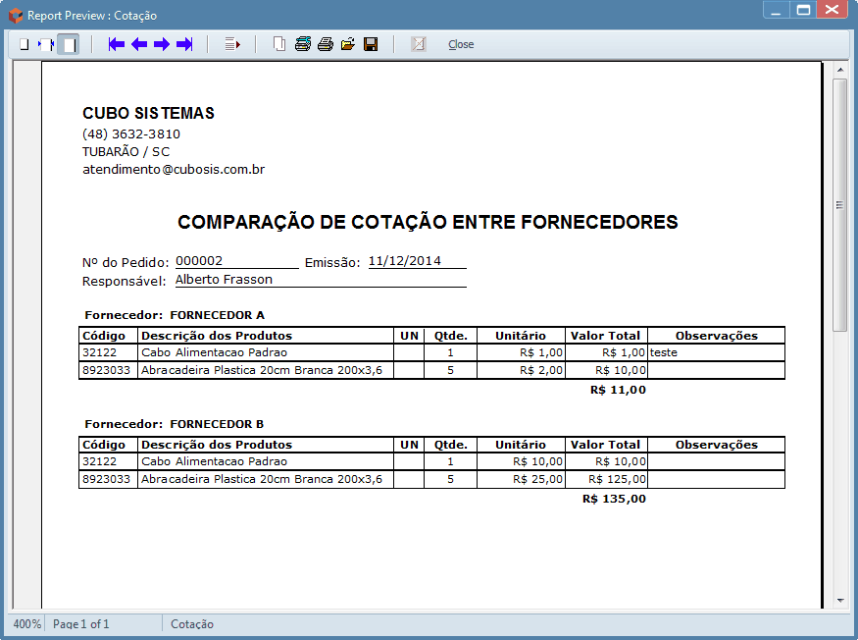Click Close in the preview toolbar

461,44
